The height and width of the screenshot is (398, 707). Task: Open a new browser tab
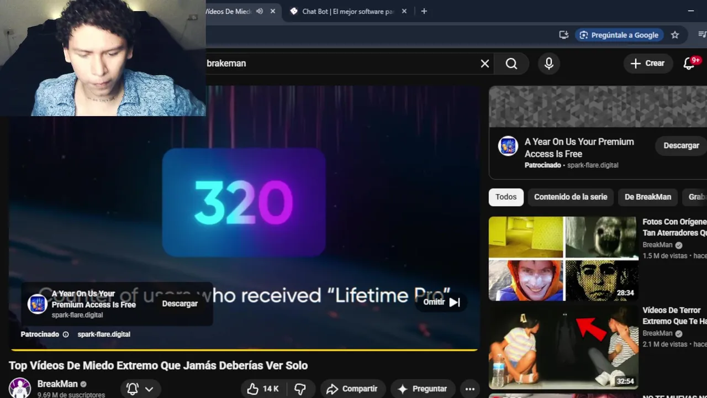coord(424,11)
